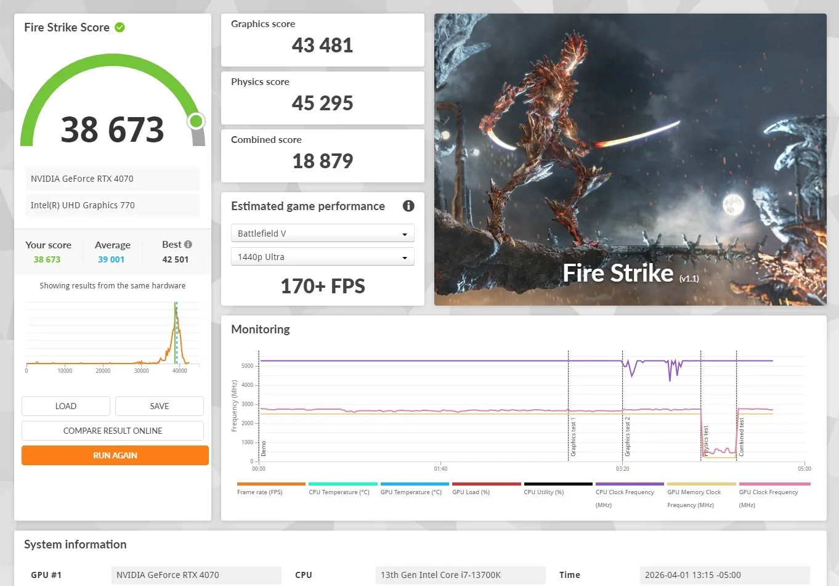
Task: Click the score gauge green indicator knob
Action: click(x=196, y=121)
